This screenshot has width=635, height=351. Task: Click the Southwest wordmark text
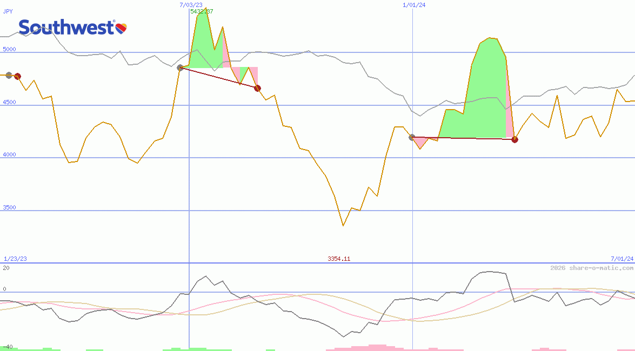(66, 28)
